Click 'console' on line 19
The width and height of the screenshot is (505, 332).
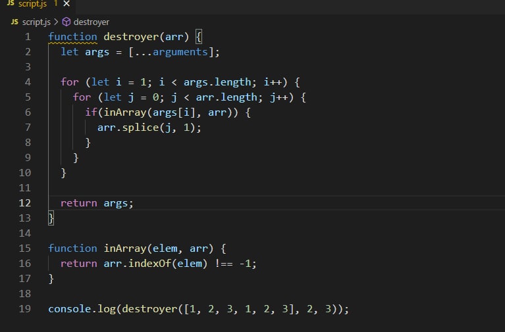point(70,309)
